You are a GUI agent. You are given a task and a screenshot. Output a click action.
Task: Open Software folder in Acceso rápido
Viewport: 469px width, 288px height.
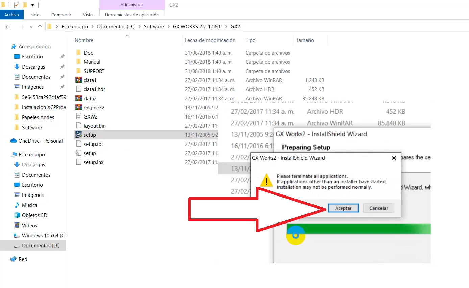coord(32,128)
